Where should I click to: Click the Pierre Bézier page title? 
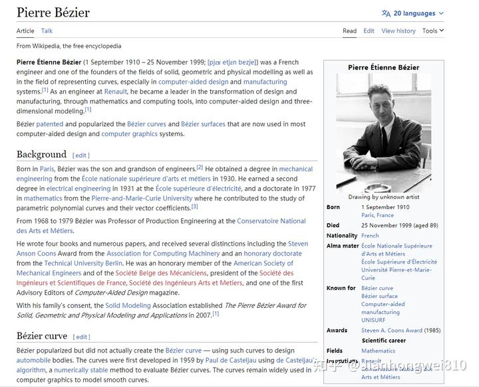[x=53, y=13]
